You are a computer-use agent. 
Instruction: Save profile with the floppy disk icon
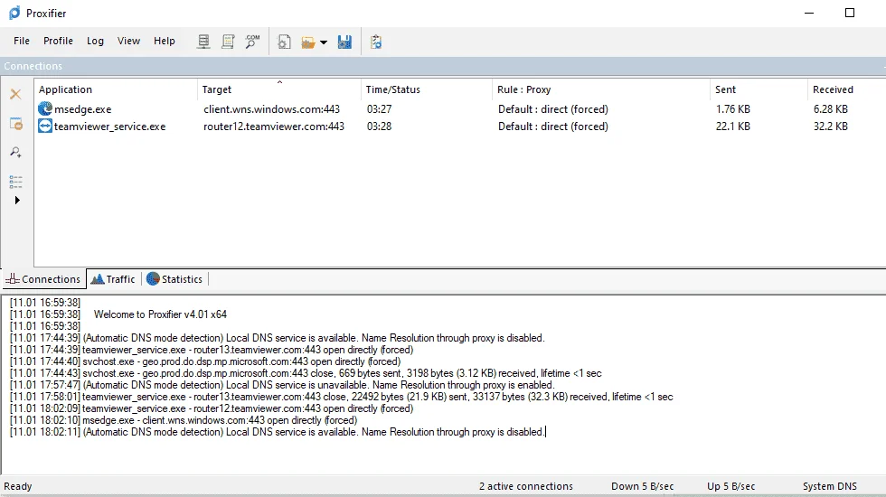(344, 42)
